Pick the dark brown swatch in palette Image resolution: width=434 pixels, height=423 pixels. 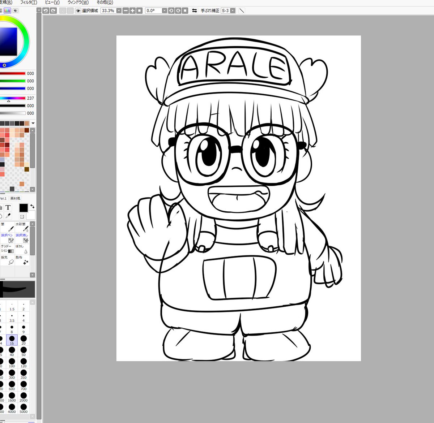pyautogui.click(x=27, y=130)
